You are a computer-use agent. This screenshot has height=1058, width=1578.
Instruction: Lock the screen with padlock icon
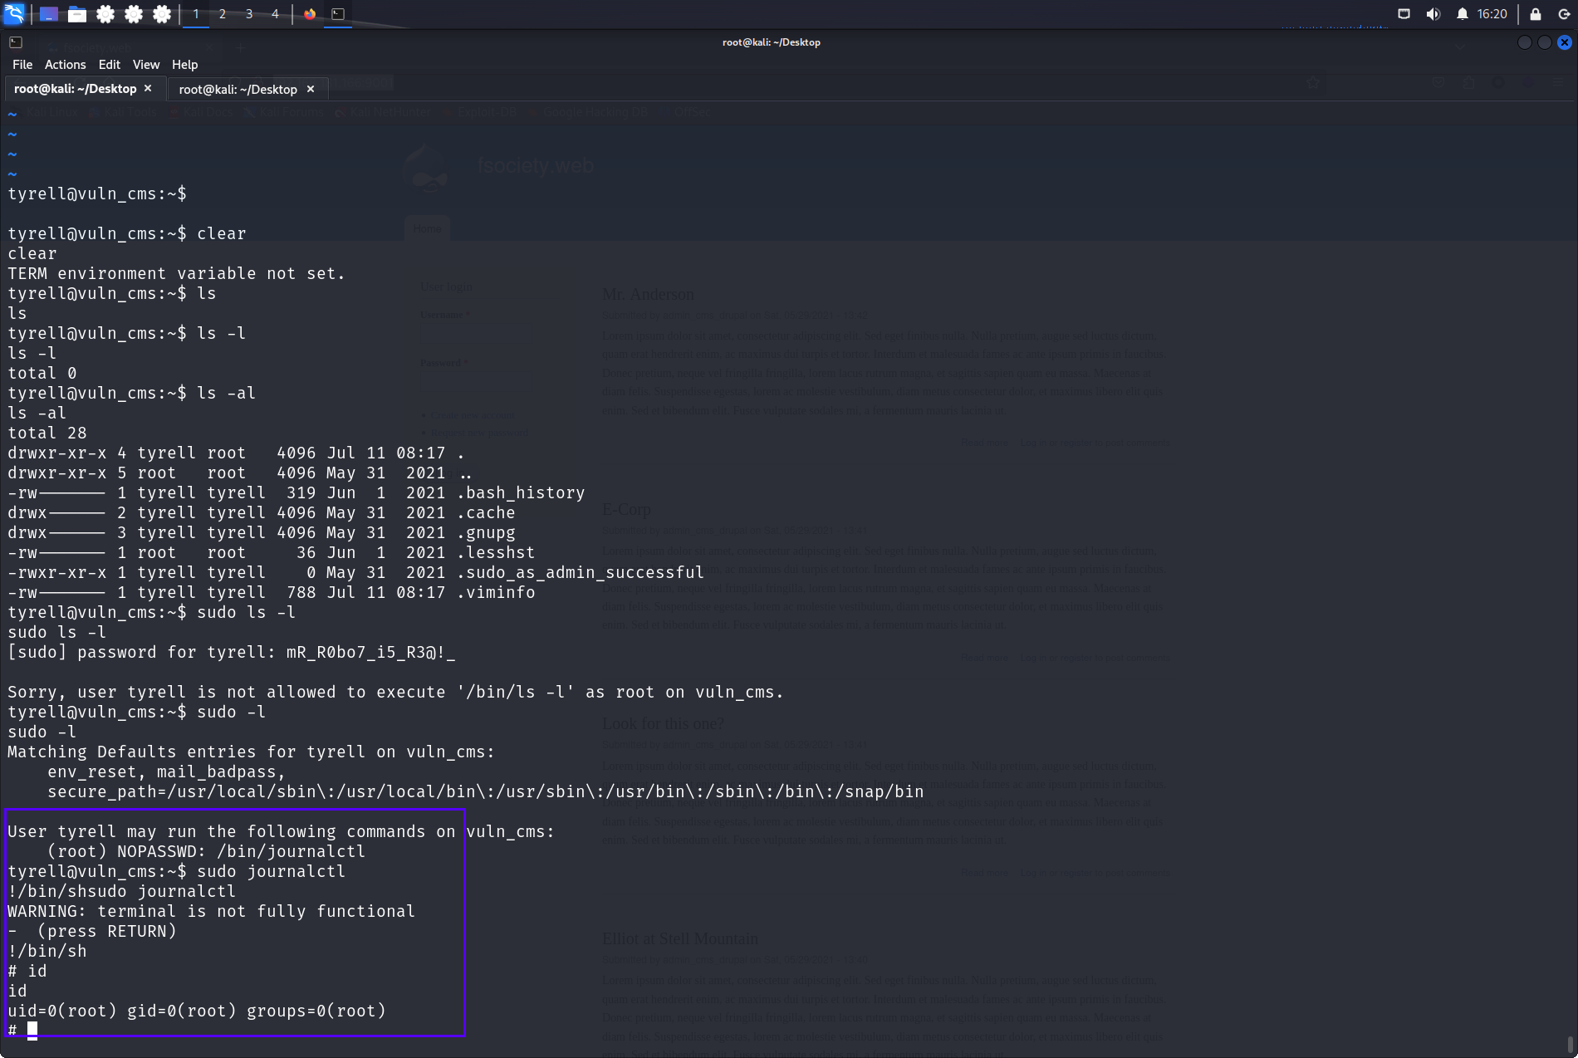click(x=1535, y=13)
